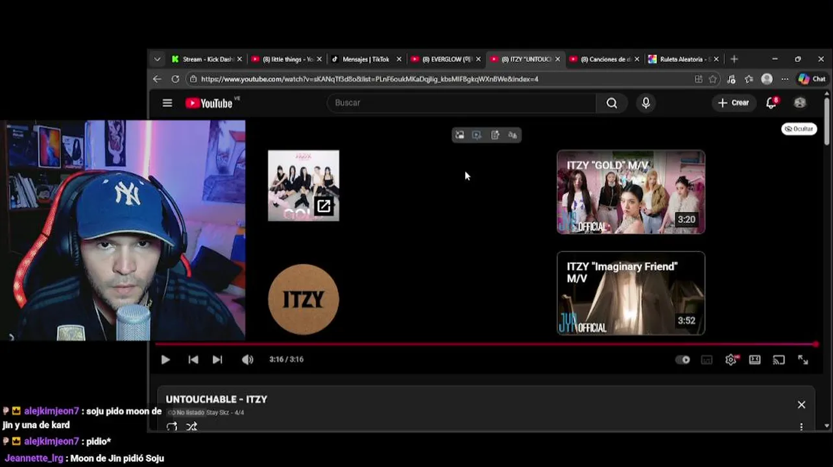This screenshot has width=833, height=467.
Task: Play the video again
Action: [x=165, y=360]
